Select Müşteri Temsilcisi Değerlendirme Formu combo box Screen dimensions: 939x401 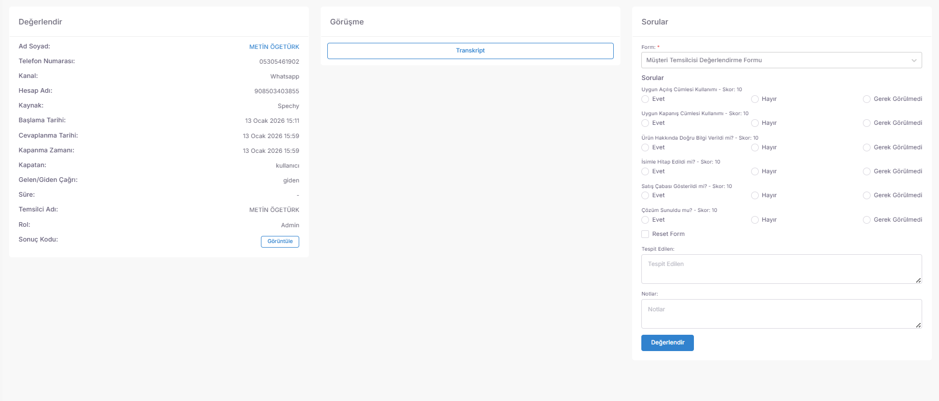coord(781,60)
